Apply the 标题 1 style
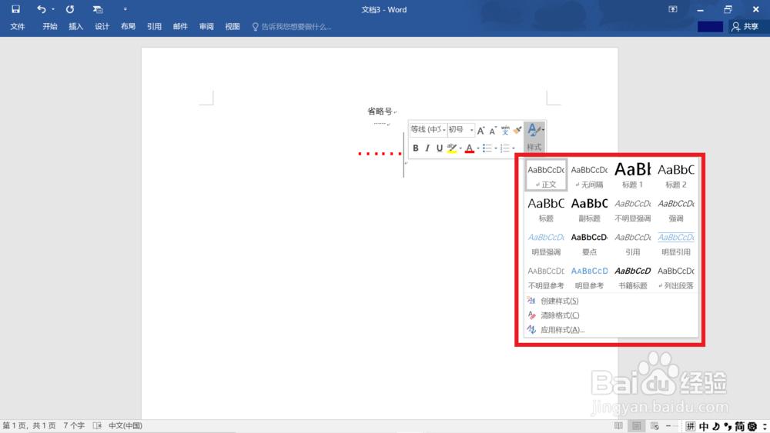Screen dimensions: 770x433 [632, 175]
